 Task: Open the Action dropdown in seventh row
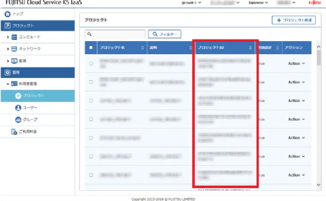tap(297, 175)
